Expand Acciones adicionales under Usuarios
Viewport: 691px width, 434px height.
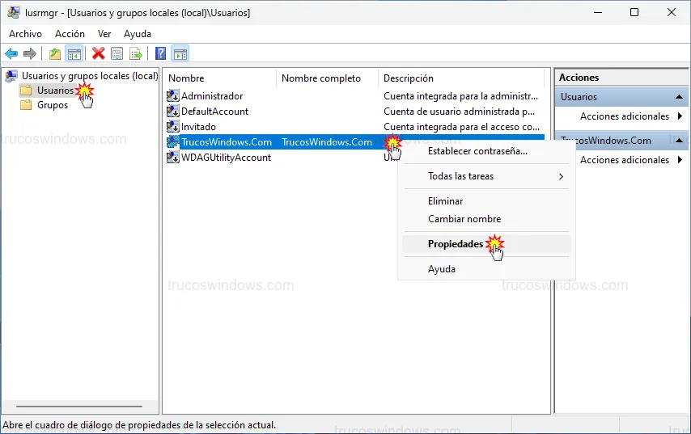pyautogui.click(x=624, y=116)
